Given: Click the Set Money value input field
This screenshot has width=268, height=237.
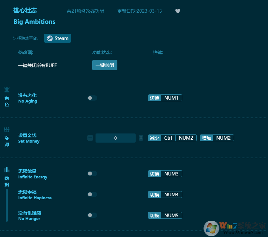Looking at the screenshot, I should tap(115, 138).
